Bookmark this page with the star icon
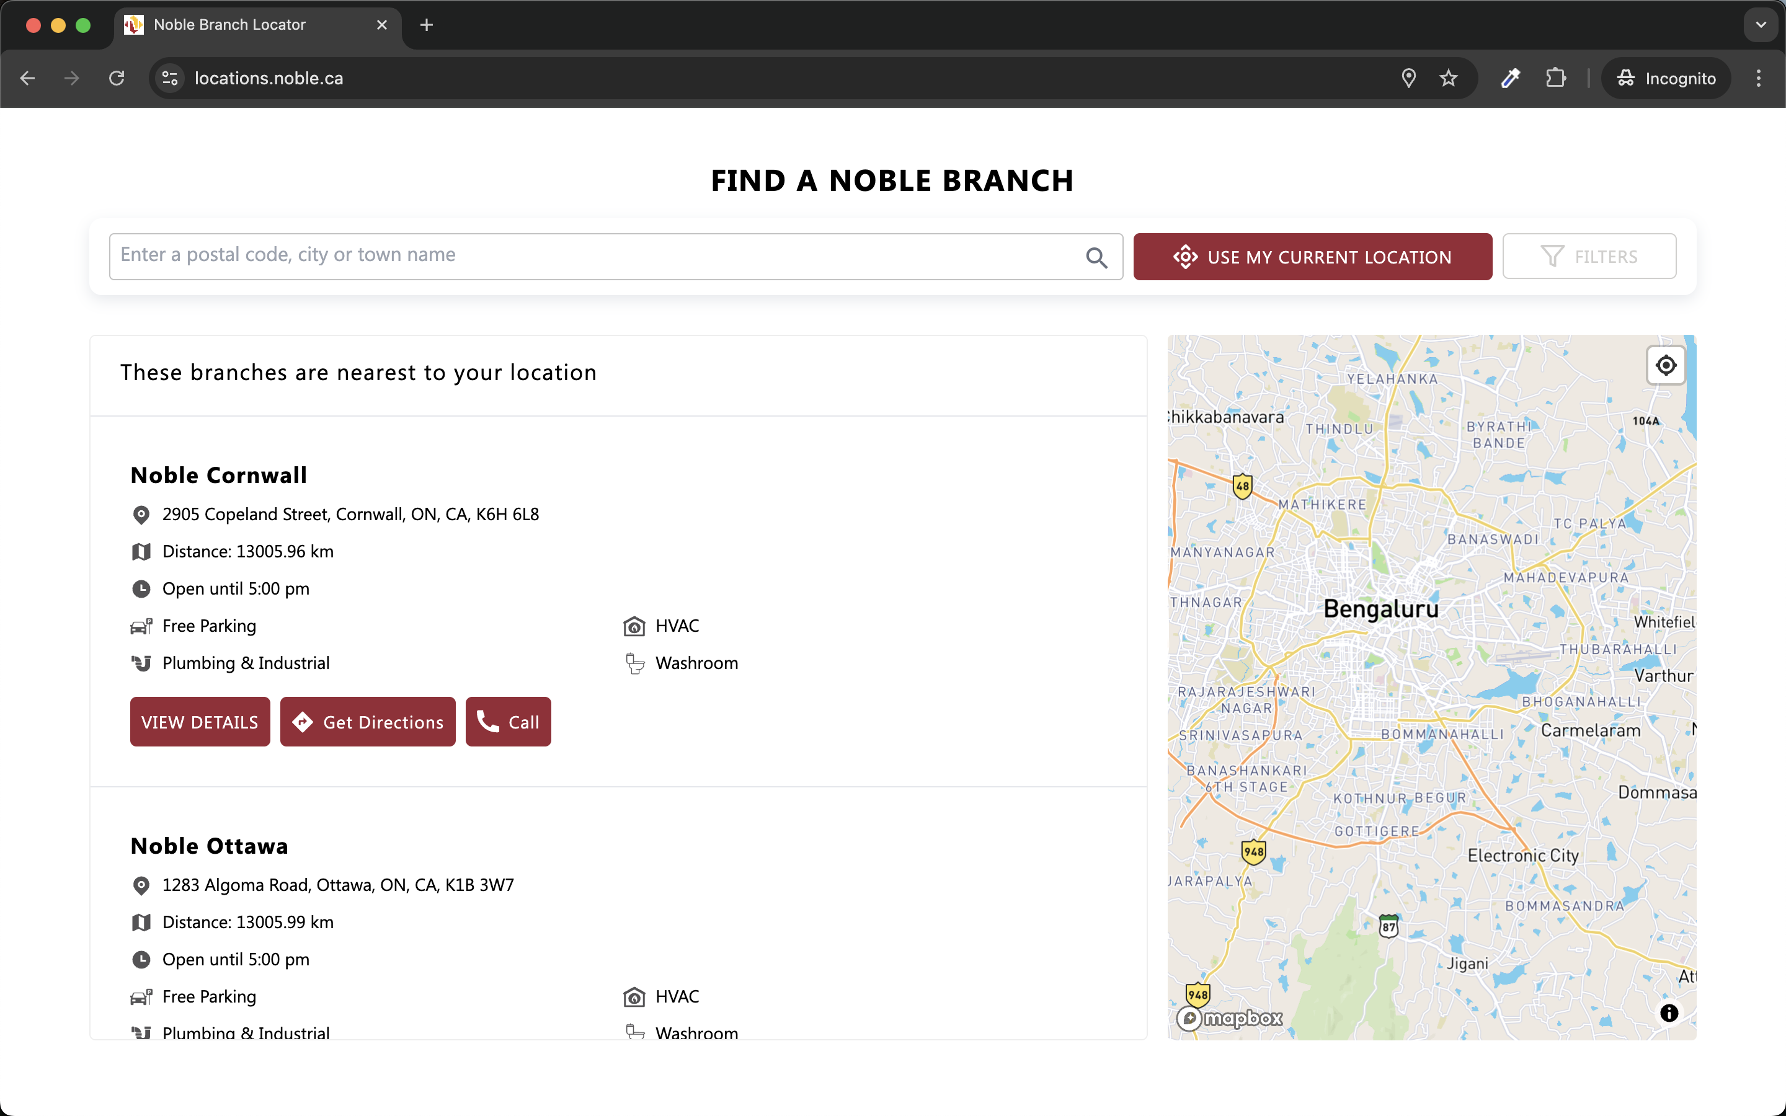This screenshot has width=1786, height=1116. click(x=1448, y=78)
